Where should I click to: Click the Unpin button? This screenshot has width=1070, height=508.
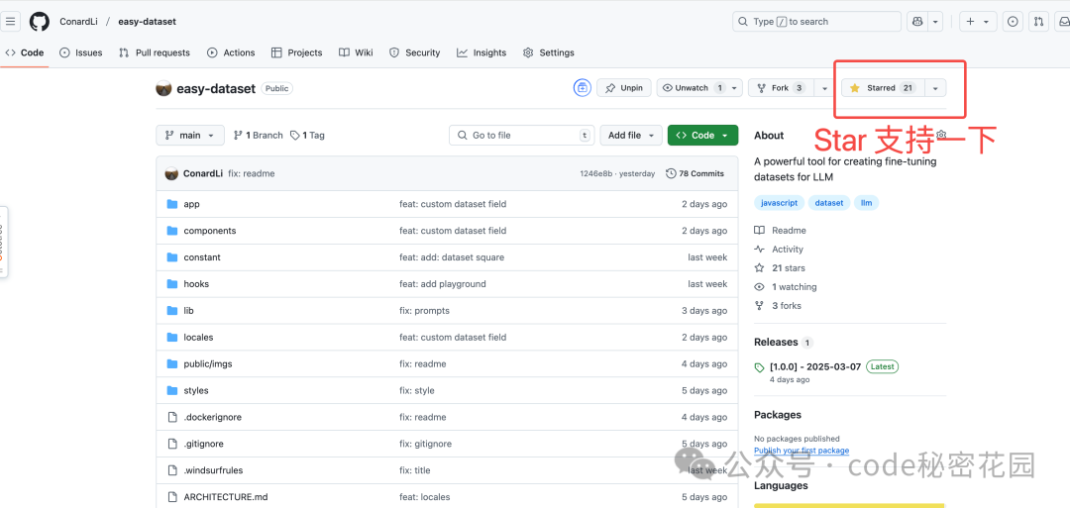[x=624, y=88]
